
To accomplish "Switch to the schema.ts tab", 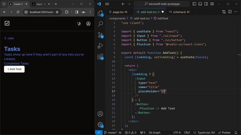I will (179, 12).
